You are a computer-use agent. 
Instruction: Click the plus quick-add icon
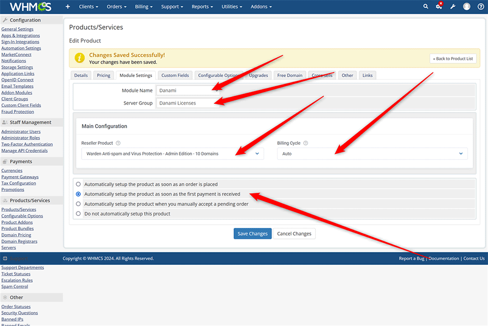[67, 7]
